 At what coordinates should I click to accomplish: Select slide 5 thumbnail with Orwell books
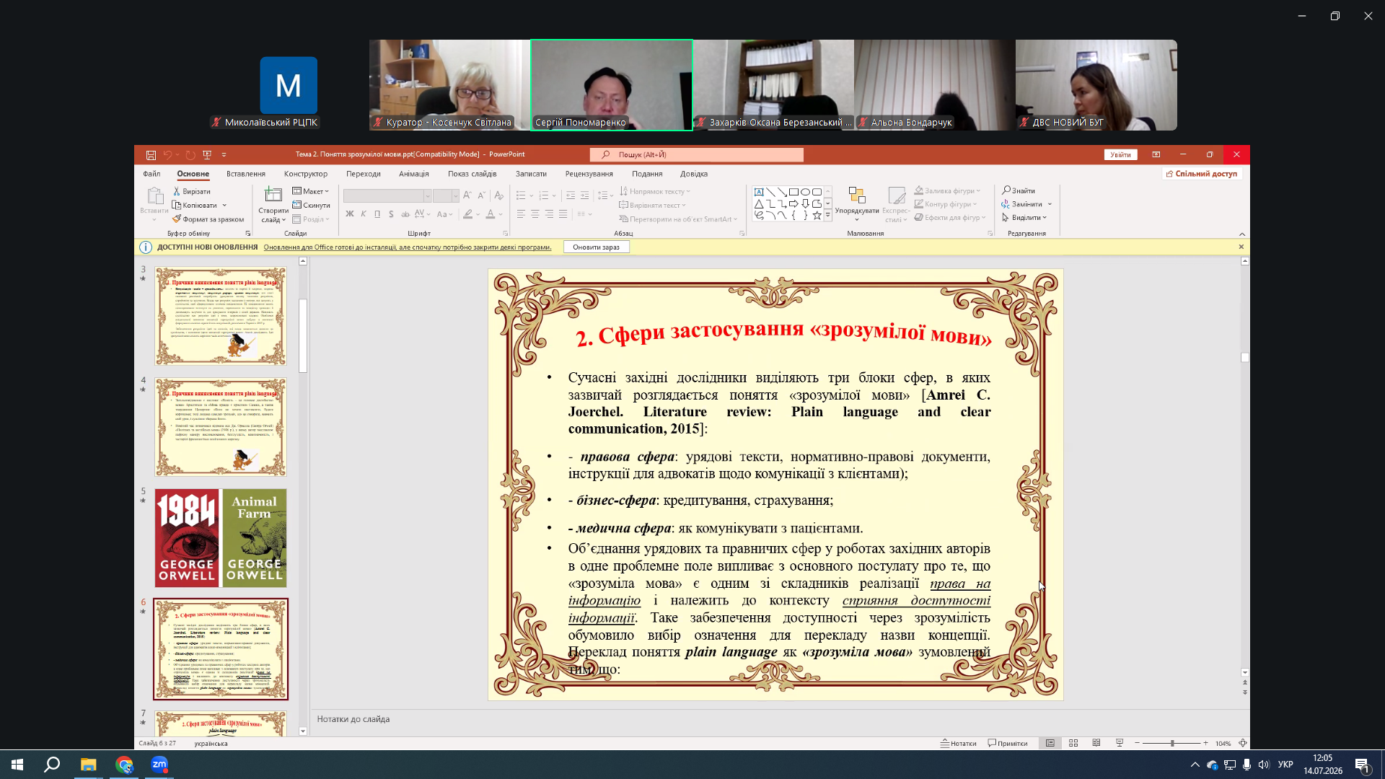[221, 538]
